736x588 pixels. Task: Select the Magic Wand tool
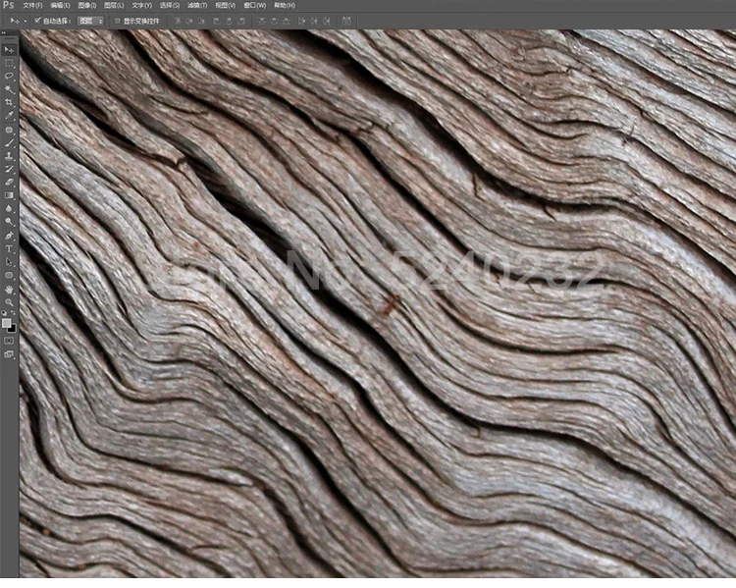pos(9,89)
